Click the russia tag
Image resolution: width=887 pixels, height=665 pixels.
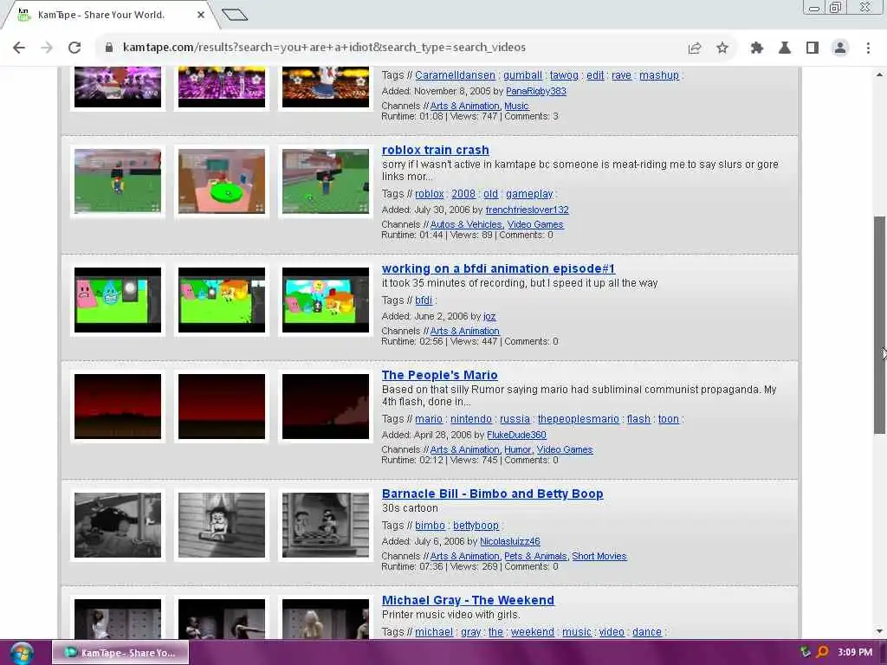515,419
